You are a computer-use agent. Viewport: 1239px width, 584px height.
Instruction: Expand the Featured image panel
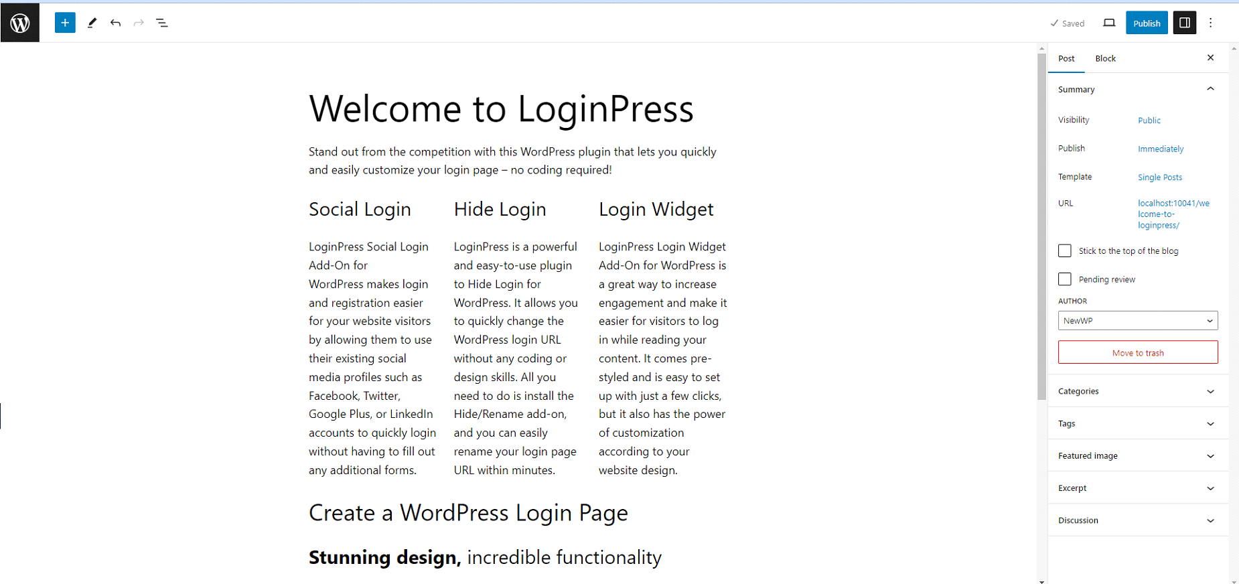[1138, 455]
